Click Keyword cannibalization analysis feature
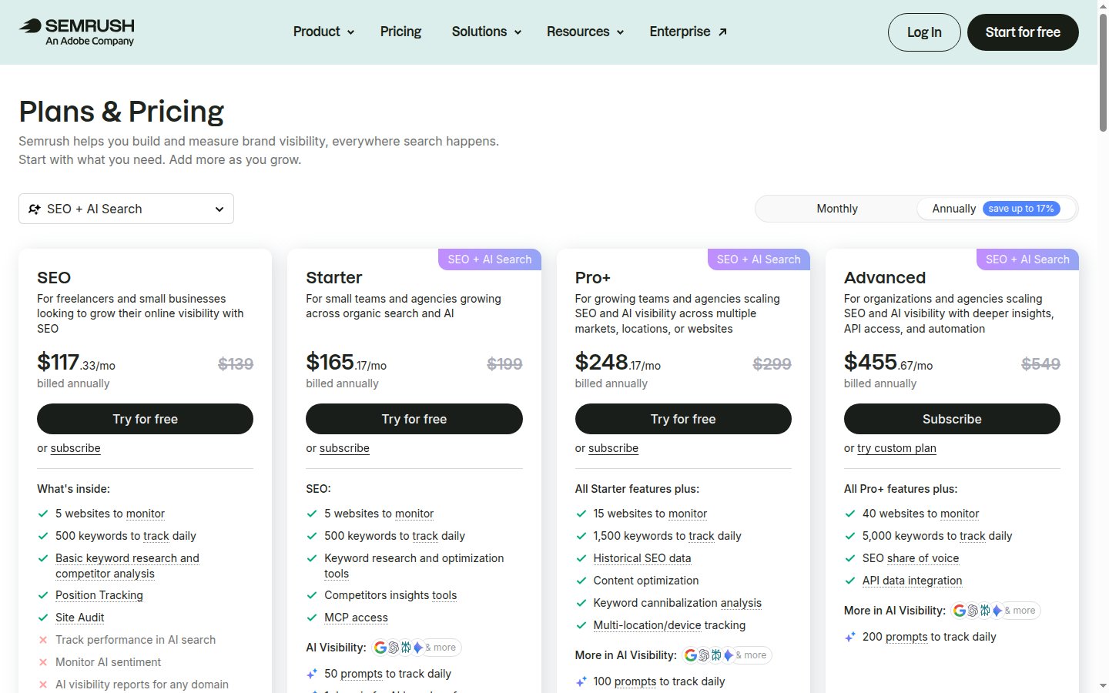 [678, 603]
